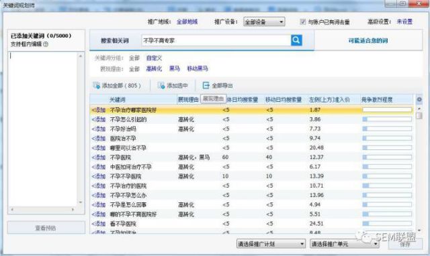Add keyword 不孕好治吗

coord(99,129)
